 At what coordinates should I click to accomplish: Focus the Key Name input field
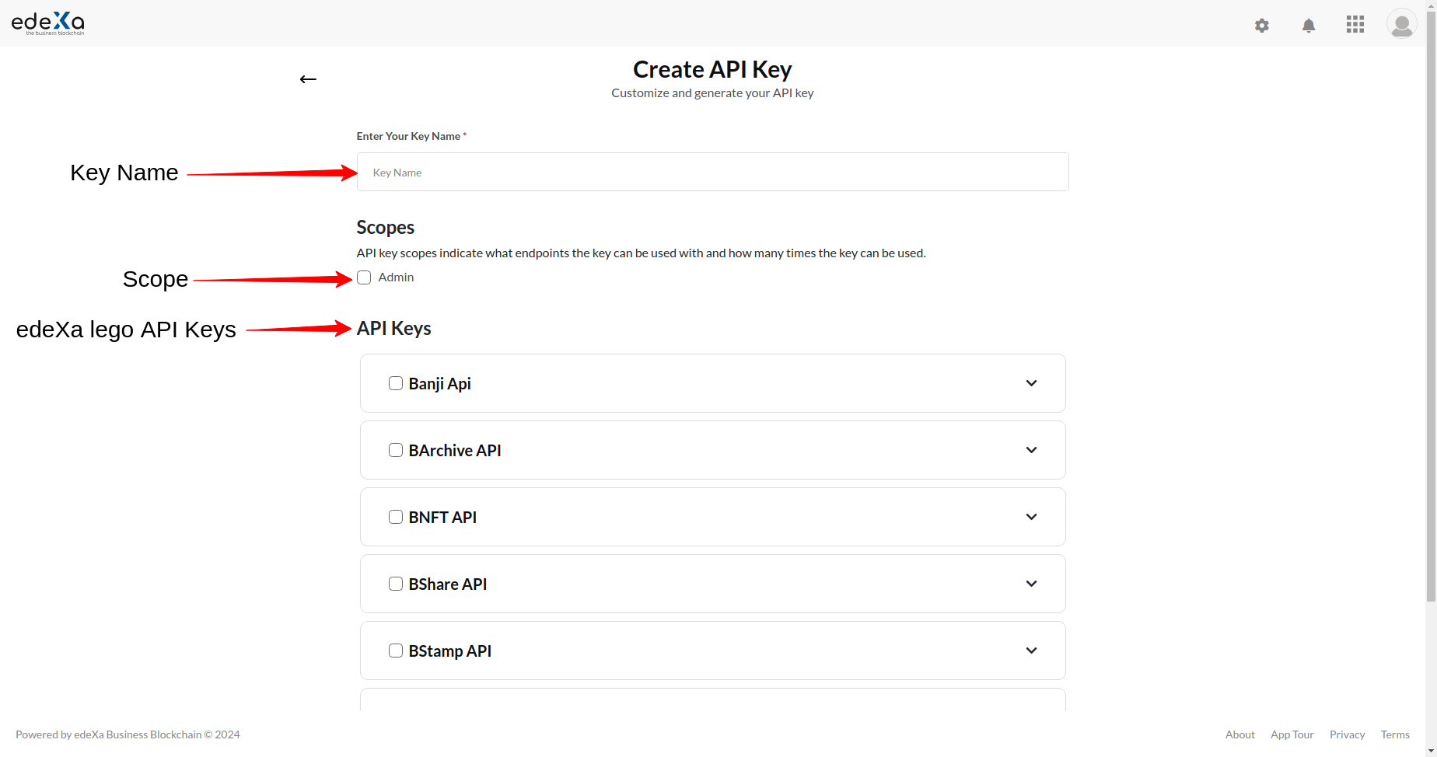[x=712, y=172]
